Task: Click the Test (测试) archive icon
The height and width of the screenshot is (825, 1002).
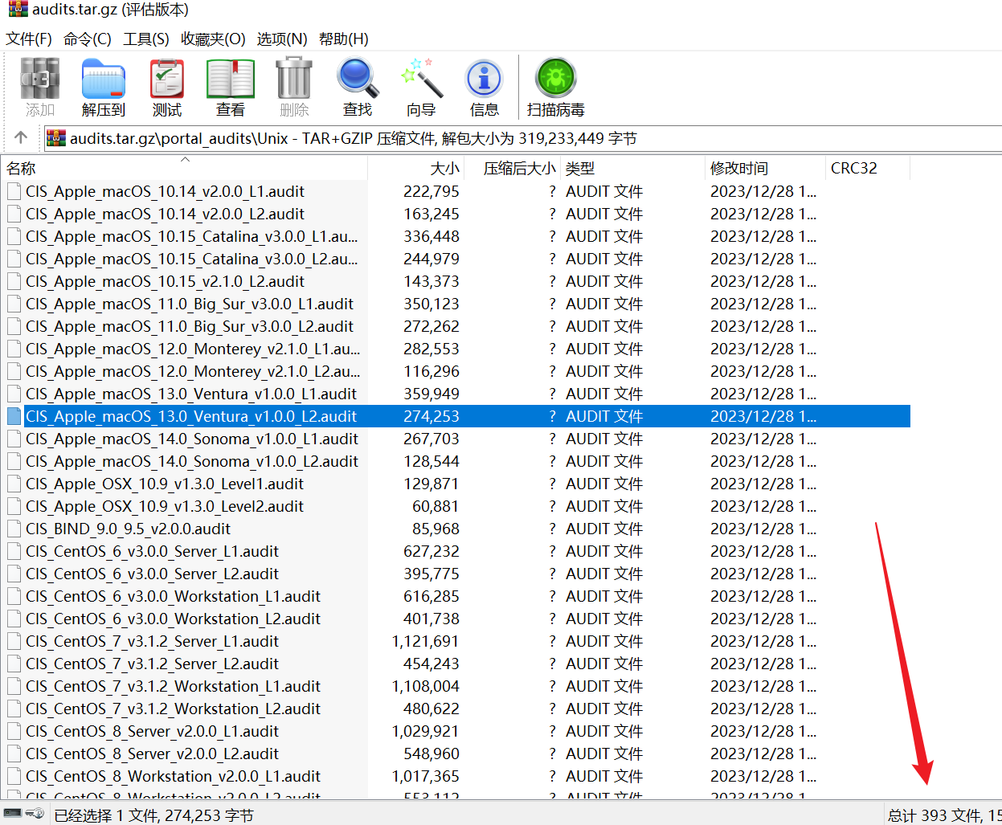Action: 167,79
